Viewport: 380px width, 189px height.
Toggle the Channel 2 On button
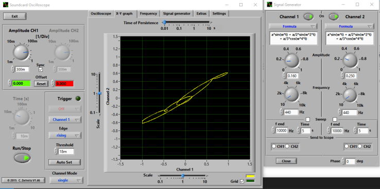coord(334,16)
